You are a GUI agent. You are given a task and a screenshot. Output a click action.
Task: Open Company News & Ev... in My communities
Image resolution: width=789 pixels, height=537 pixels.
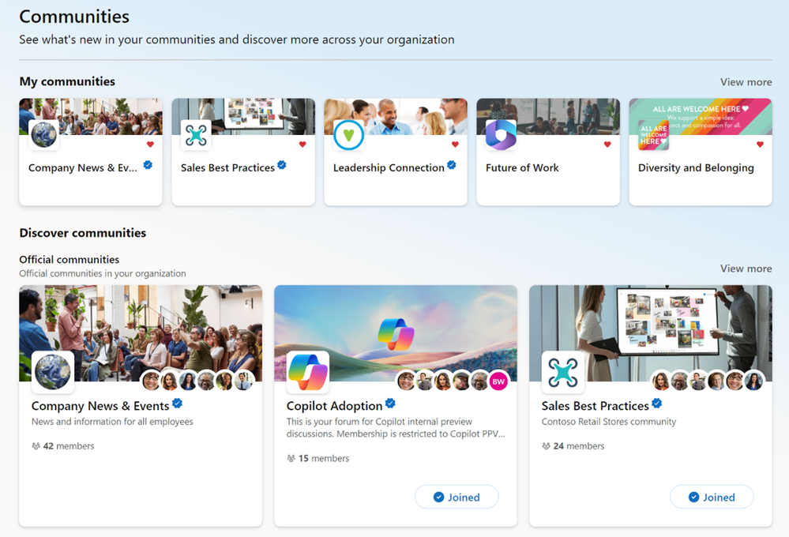(x=82, y=168)
